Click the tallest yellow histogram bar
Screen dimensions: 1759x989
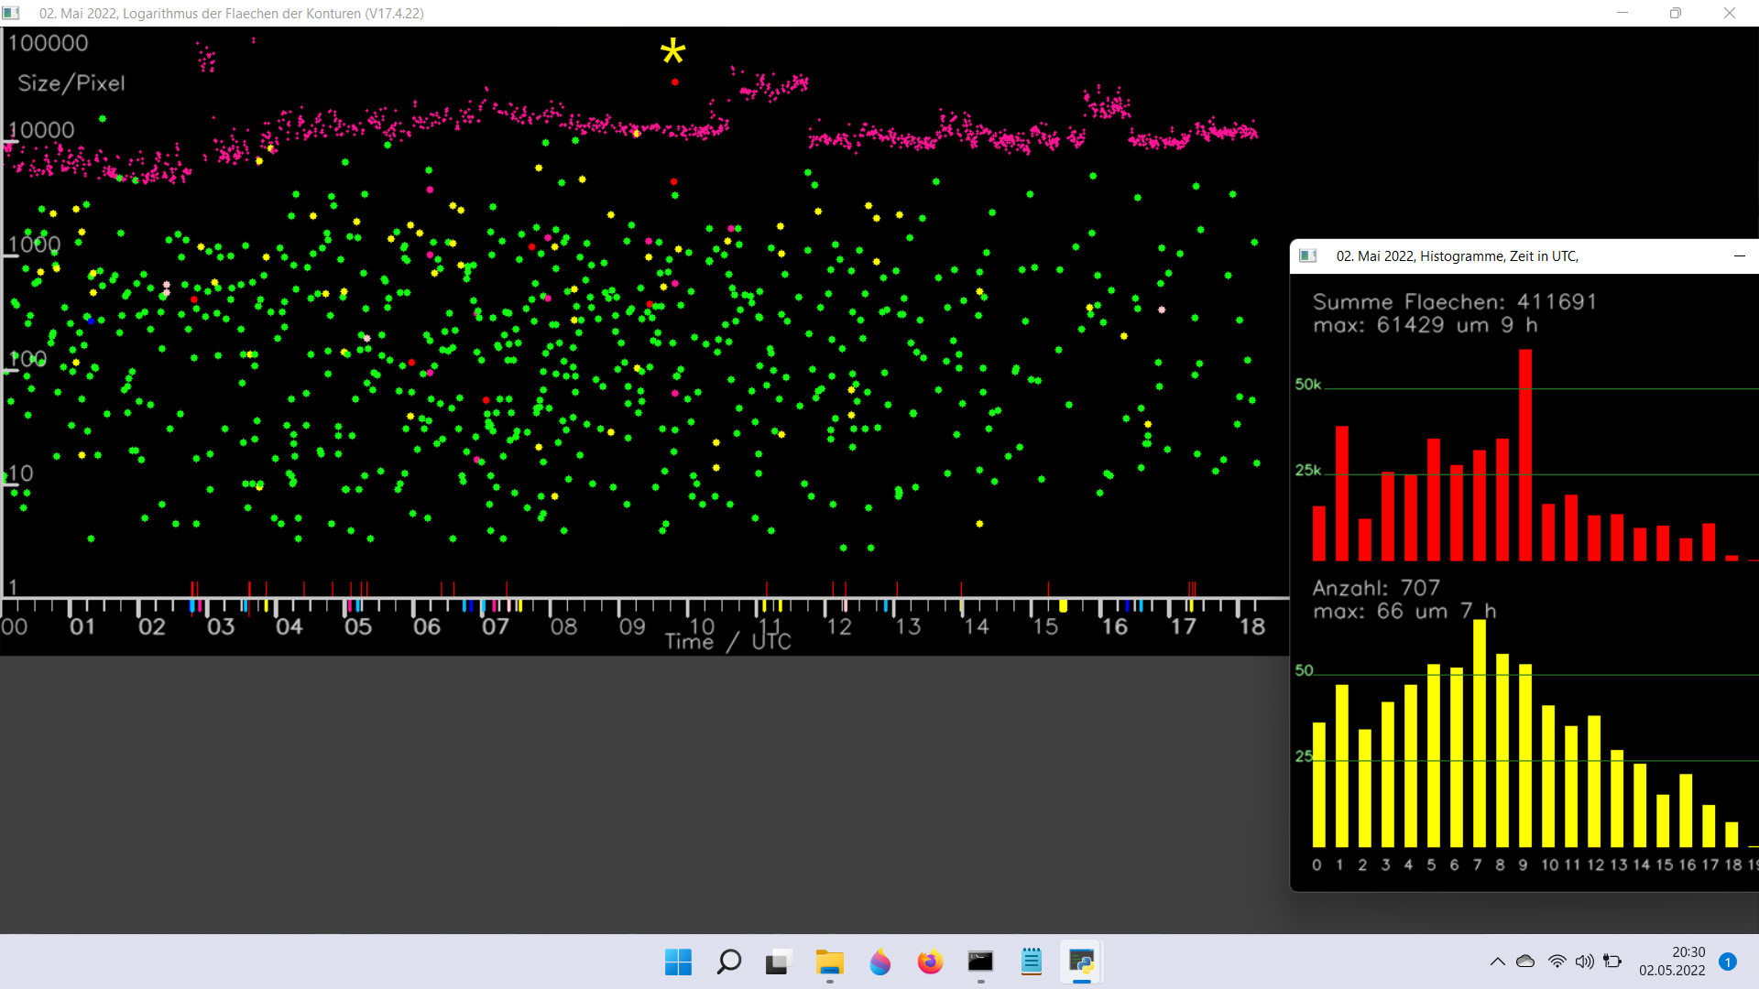click(x=1480, y=733)
